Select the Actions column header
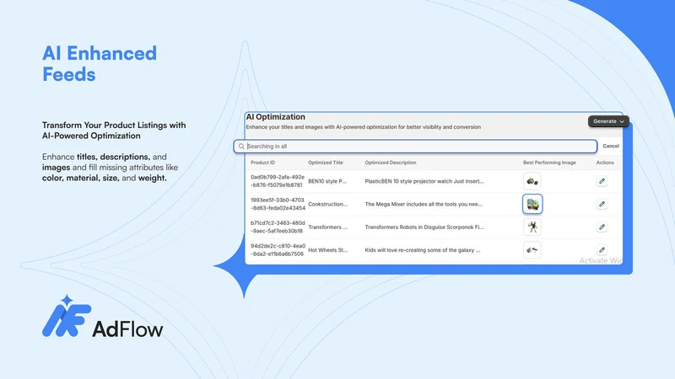This screenshot has width=675, height=379. coord(605,163)
